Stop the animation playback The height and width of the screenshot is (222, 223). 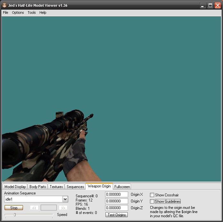click(x=14, y=208)
